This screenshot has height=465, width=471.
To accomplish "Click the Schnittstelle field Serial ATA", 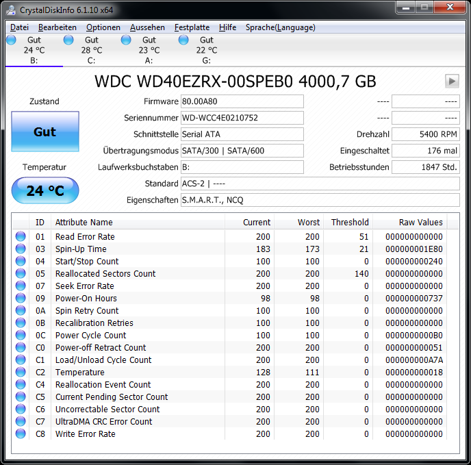I will coord(242,134).
